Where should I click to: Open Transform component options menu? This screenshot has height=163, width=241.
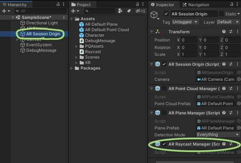[238, 32]
